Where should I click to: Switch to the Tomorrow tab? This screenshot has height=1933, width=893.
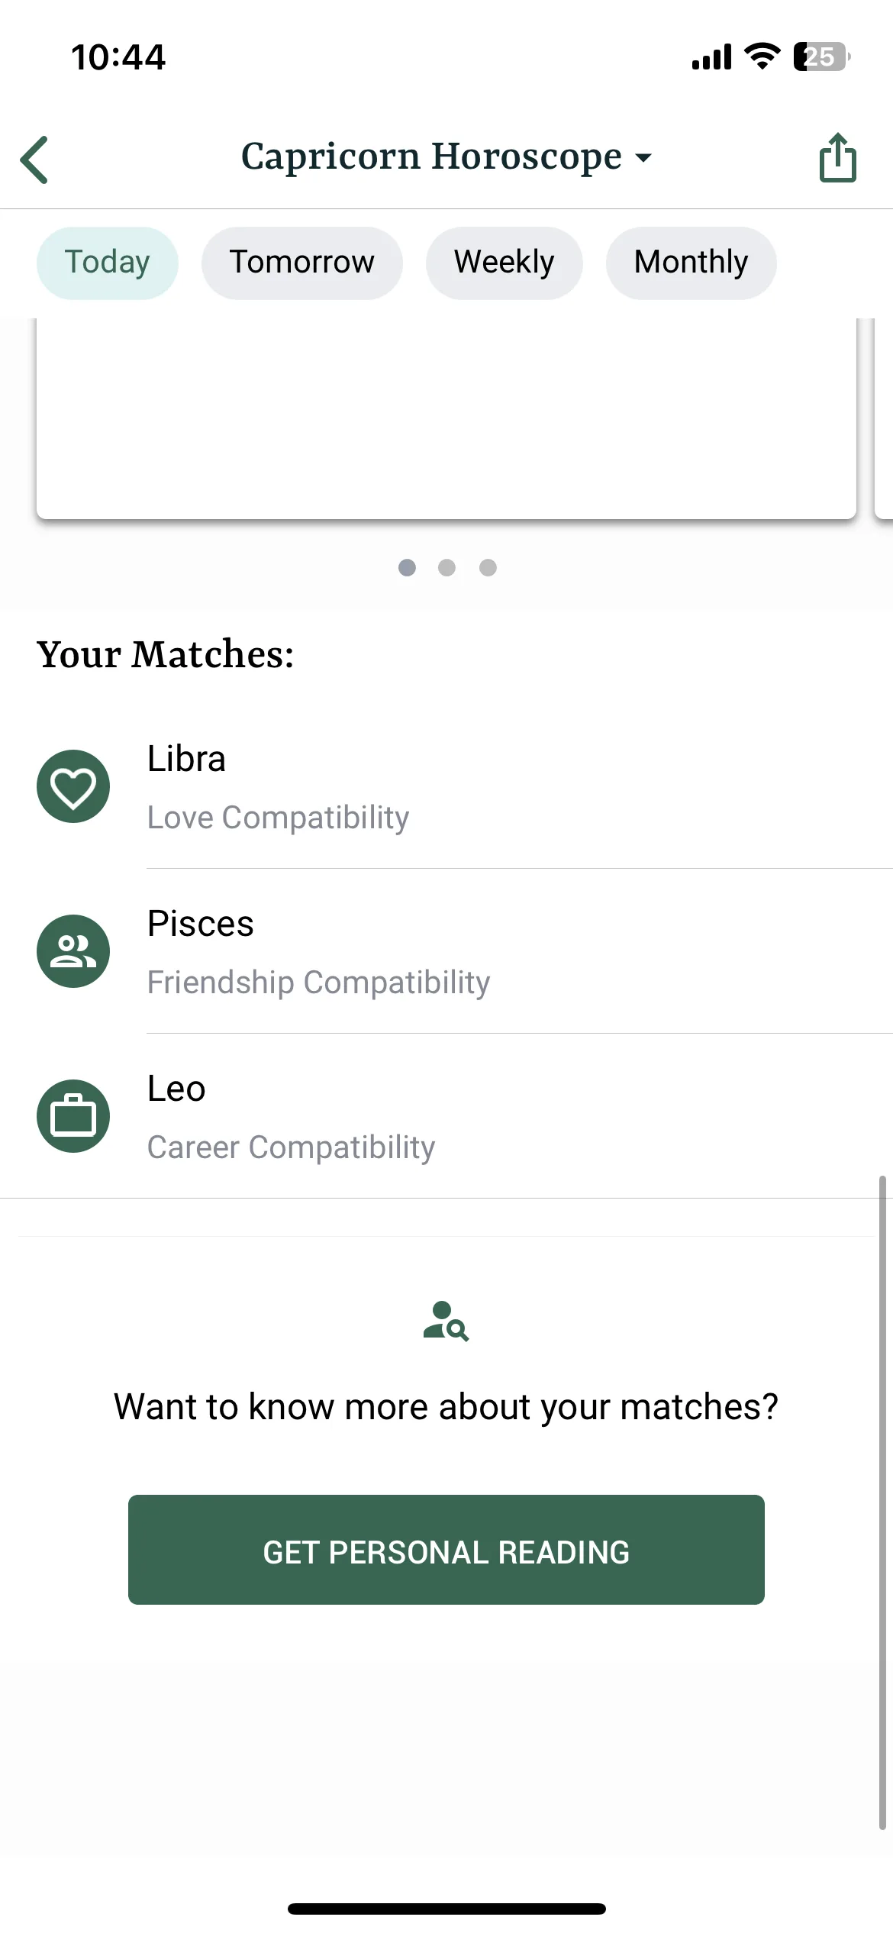click(x=302, y=263)
